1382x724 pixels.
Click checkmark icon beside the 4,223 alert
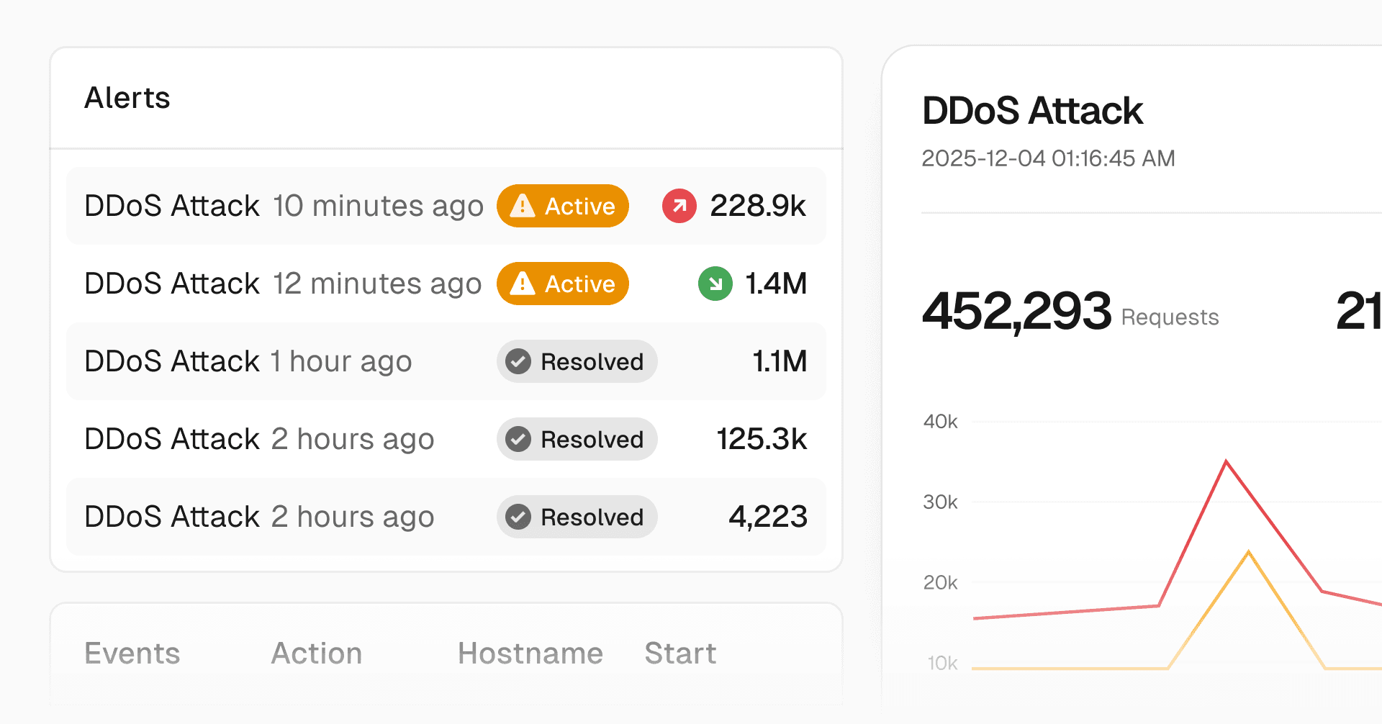pos(518,517)
